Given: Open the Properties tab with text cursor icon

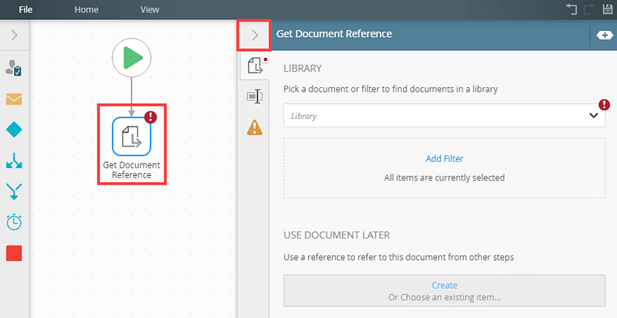Looking at the screenshot, I should pyautogui.click(x=255, y=96).
